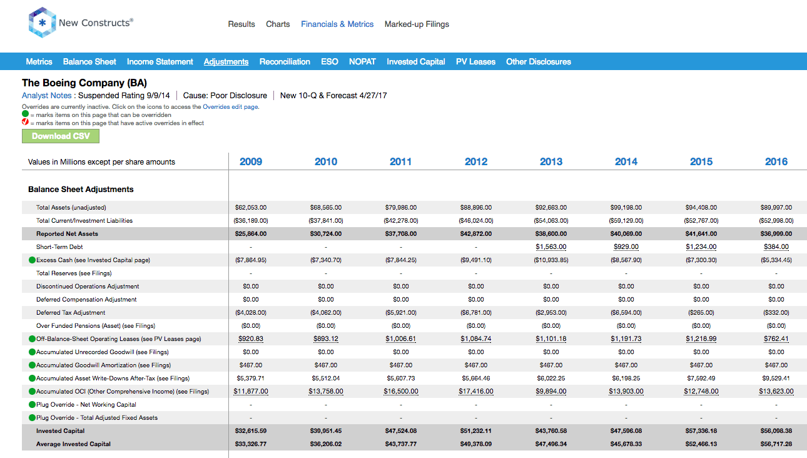Image resolution: width=807 pixels, height=458 pixels.
Task: Switch to the Metrics tab
Action: (39, 61)
